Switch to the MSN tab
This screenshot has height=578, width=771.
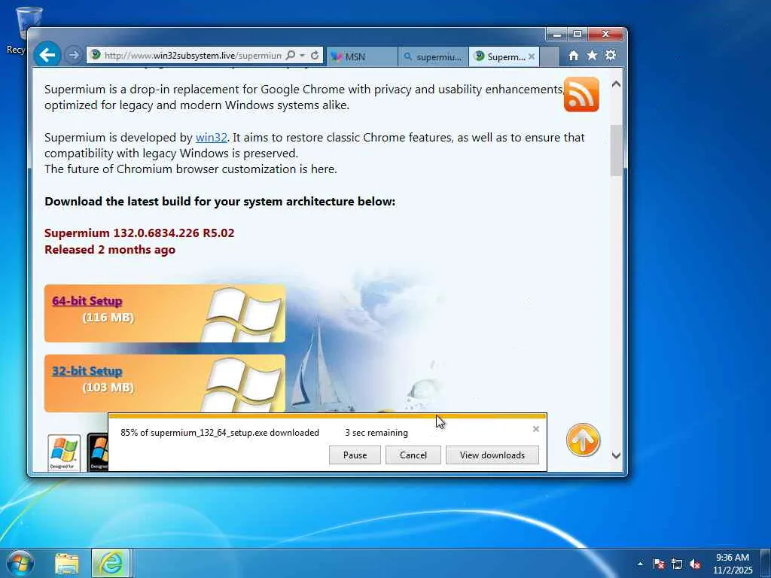[361, 56]
